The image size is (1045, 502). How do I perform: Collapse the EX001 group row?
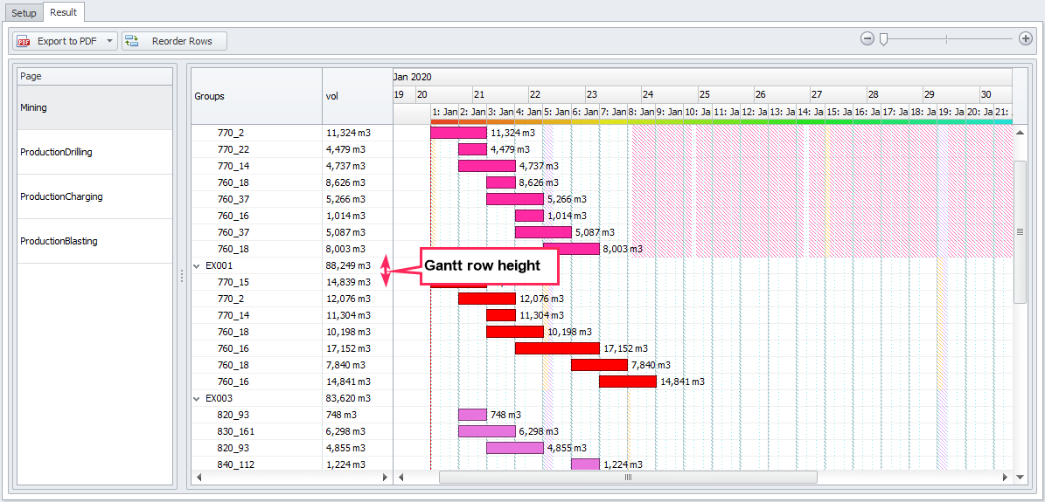[x=197, y=265]
